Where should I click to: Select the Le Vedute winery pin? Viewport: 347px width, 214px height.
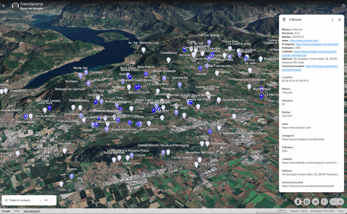click(202, 143)
